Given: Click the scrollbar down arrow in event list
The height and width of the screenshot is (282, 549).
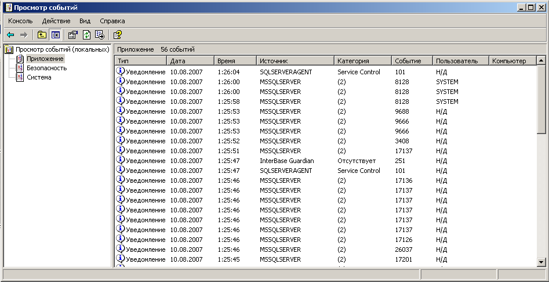Looking at the screenshot, I should click(541, 262).
